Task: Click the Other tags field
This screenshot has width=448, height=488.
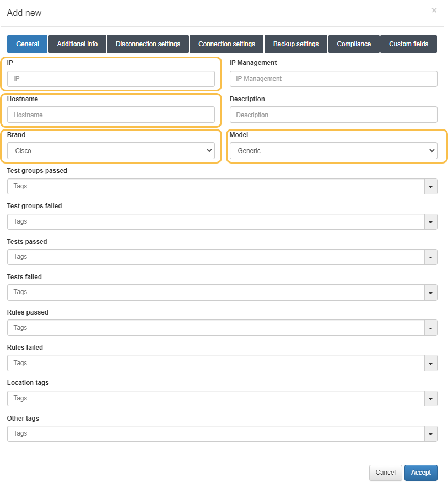Action: point(215,433)
